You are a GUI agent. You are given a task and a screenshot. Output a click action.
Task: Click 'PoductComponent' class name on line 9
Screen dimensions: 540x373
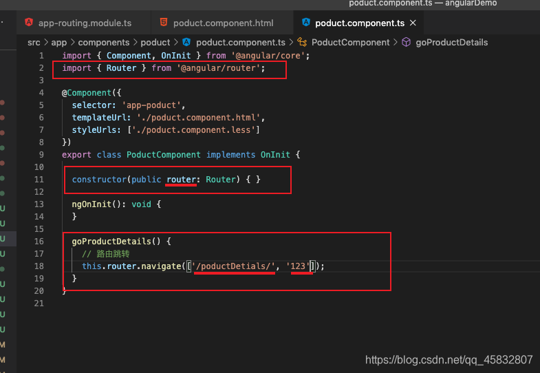[x=163, y=155]
